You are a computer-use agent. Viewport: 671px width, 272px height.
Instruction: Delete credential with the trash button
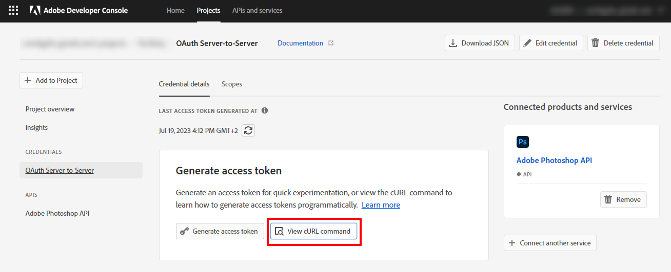(623, 43)
